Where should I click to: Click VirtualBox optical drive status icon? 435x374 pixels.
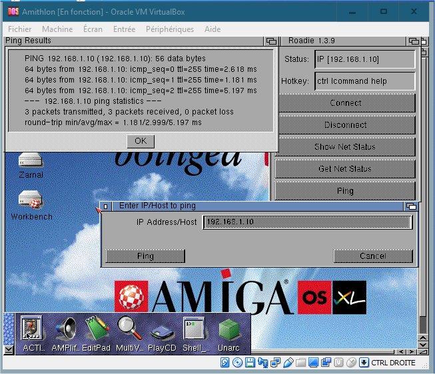pyautogui.click(x=237, y=363)
